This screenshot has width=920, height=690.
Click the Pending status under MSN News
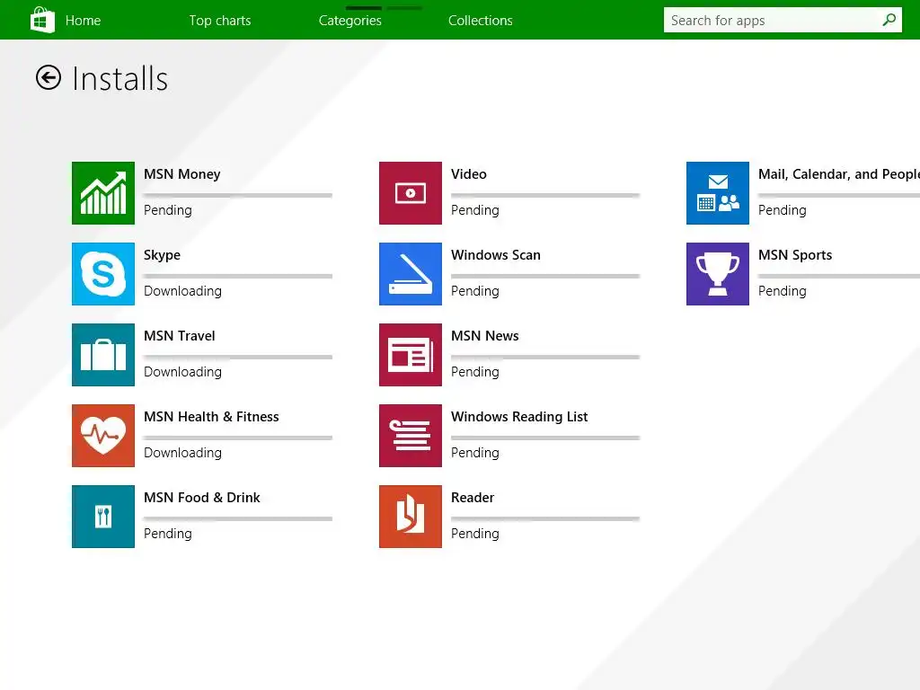click(x=475, y=373)
